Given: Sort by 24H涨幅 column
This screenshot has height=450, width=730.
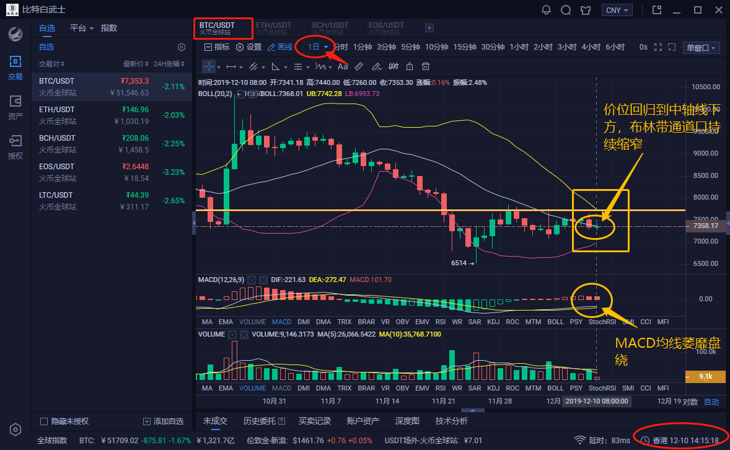Looking at the screenshot, I should (x=169, y=64).
